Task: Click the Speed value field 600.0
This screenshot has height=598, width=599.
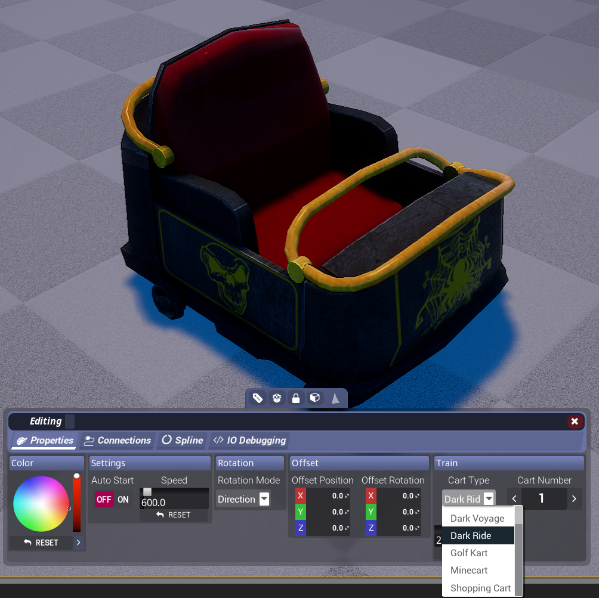Action: pos(174,503)
